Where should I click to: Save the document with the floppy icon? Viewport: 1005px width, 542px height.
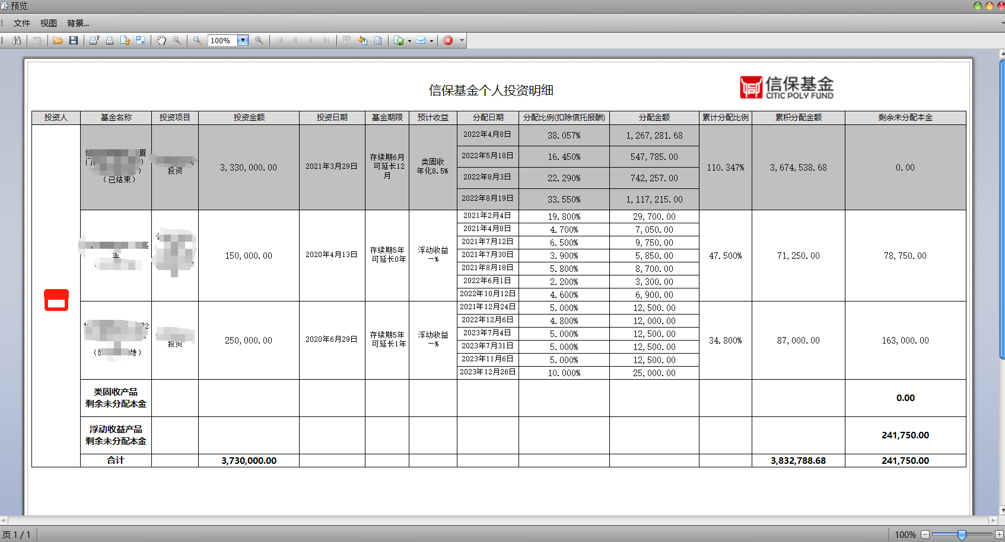74,40
